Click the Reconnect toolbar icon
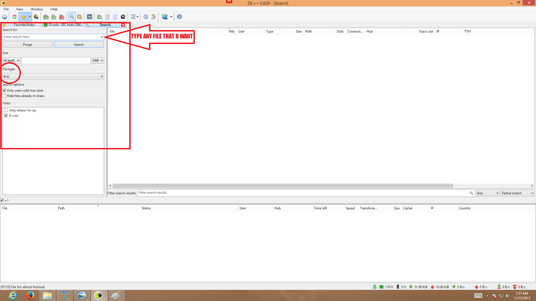 (x=14, y=17)
